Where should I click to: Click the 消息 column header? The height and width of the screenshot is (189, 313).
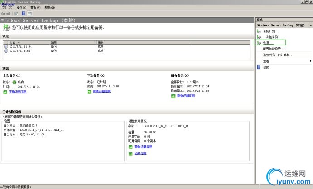[73, 42]
